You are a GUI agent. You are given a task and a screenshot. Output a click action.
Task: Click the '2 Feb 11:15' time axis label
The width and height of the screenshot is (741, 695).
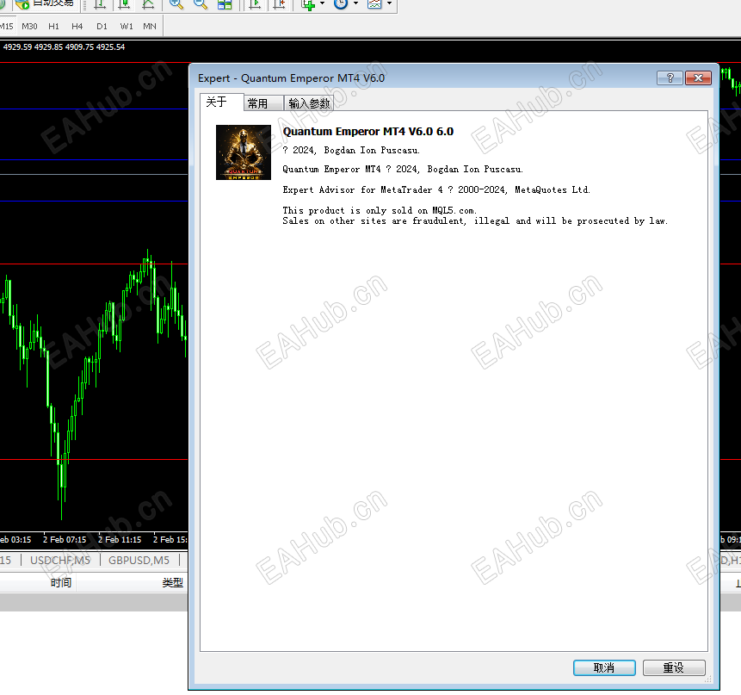click(120, 539)
